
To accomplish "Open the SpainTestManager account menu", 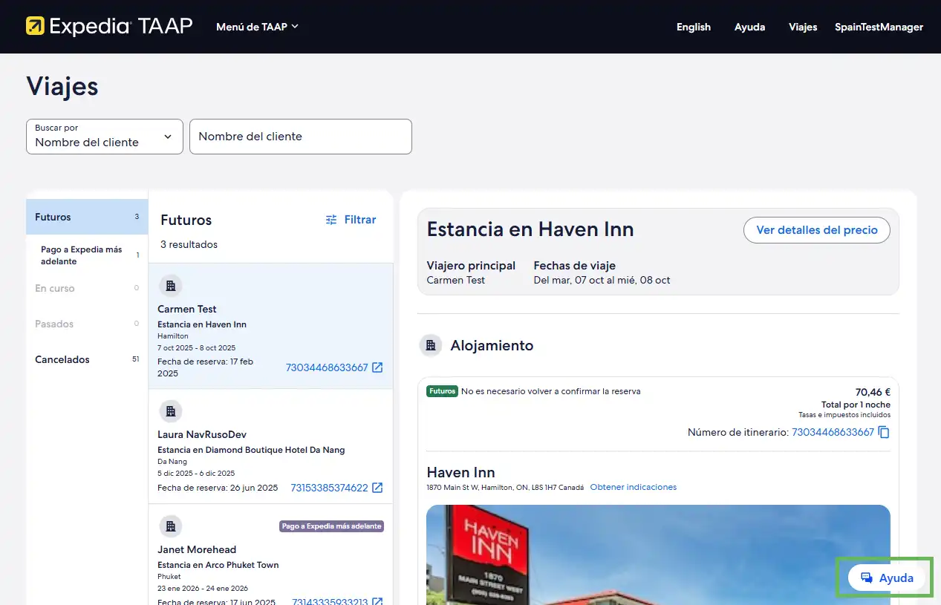I will 879,27.
